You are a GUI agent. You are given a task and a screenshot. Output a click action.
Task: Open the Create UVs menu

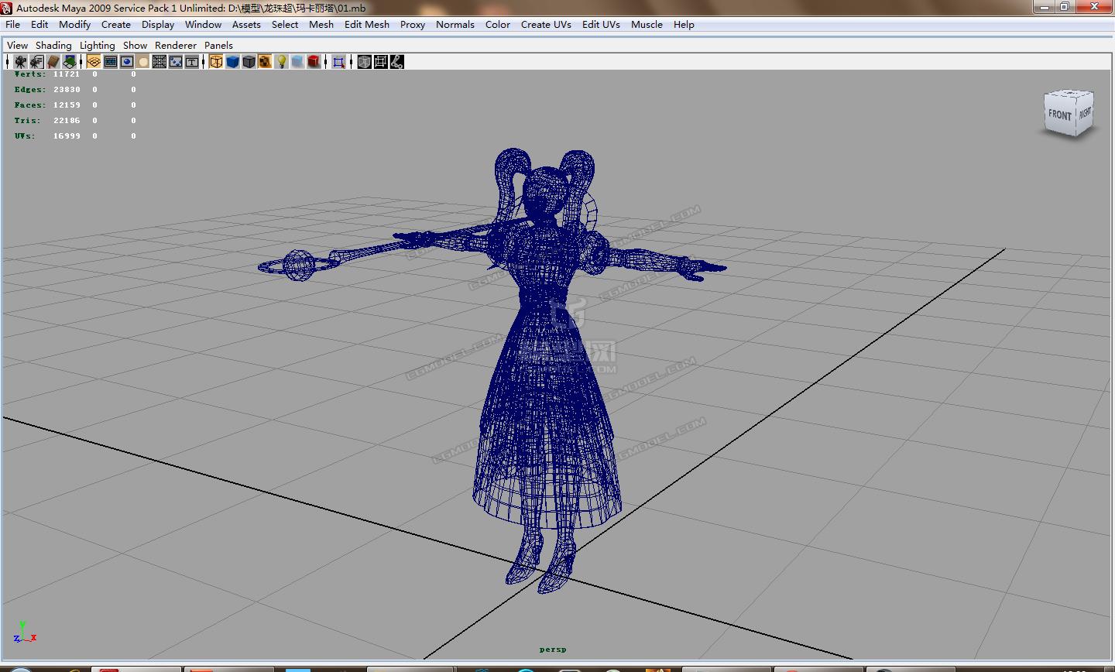coord(546,25)
